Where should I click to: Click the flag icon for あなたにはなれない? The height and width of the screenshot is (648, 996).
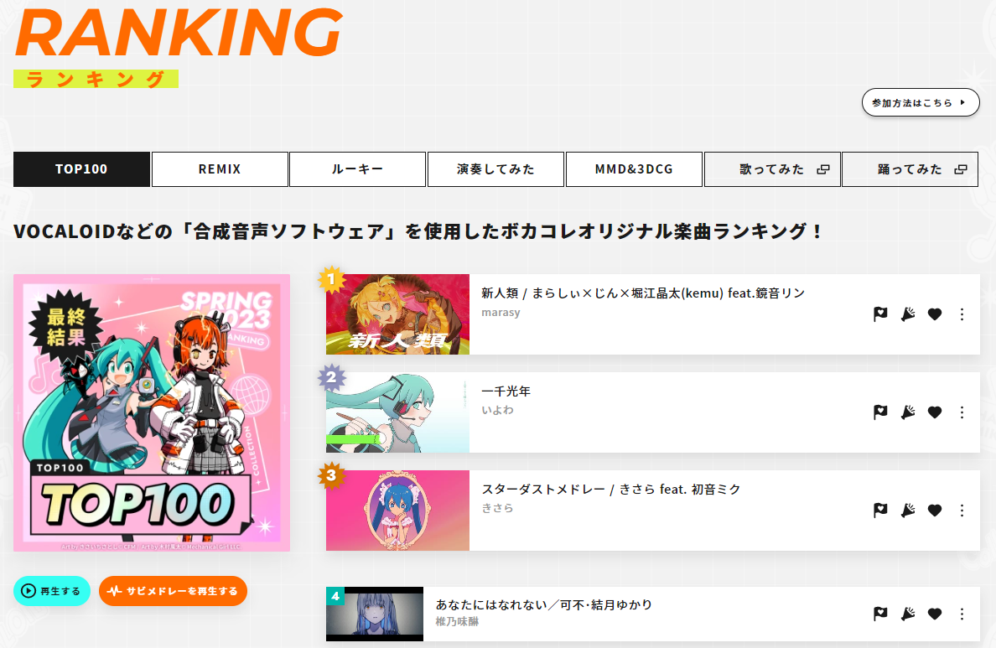pyautogui.click(x=880, y=614)
